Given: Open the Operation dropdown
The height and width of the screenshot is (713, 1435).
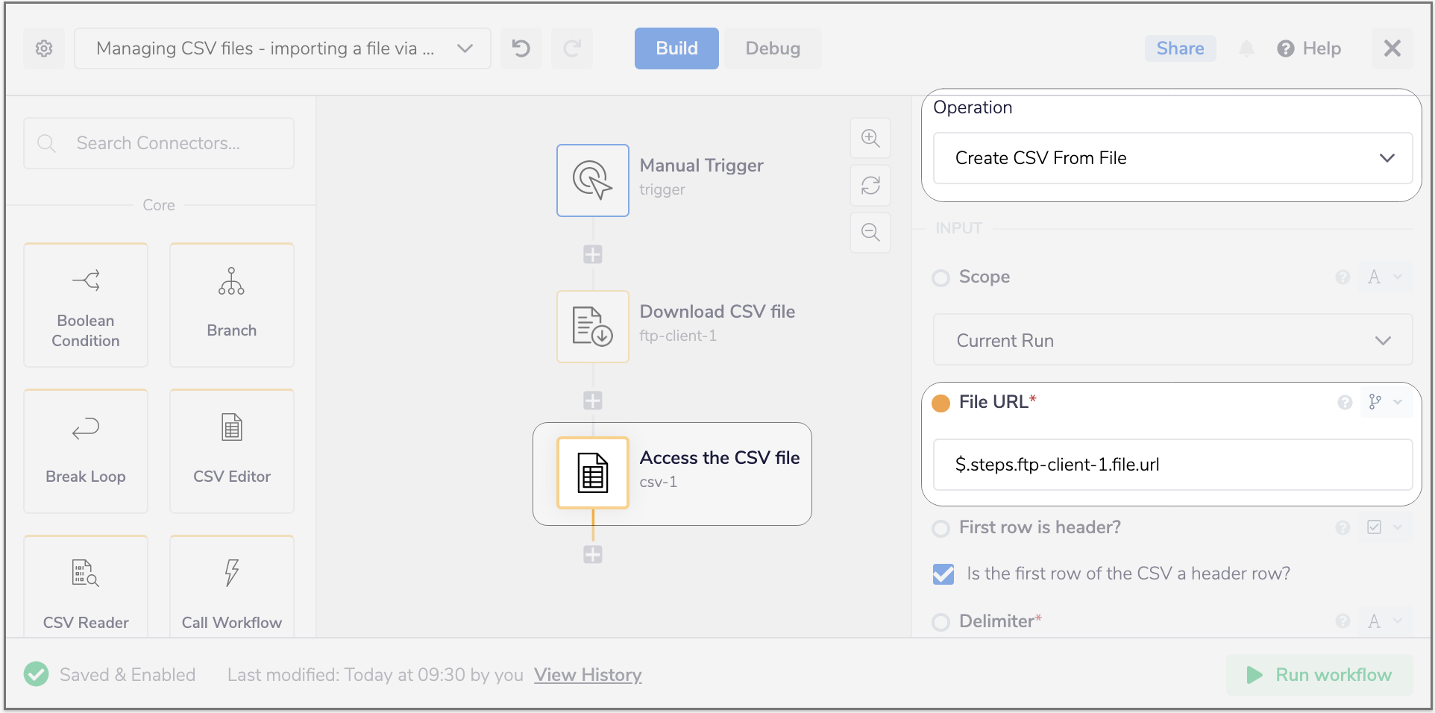Looking at the screenshot, I should coord(1172,158).
